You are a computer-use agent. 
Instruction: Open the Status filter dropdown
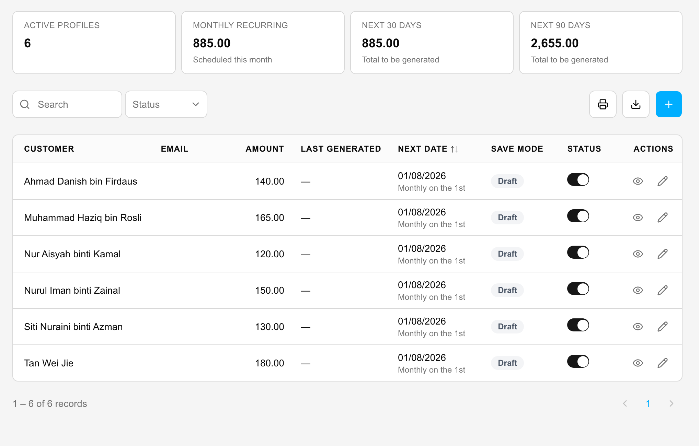[166, 104]
